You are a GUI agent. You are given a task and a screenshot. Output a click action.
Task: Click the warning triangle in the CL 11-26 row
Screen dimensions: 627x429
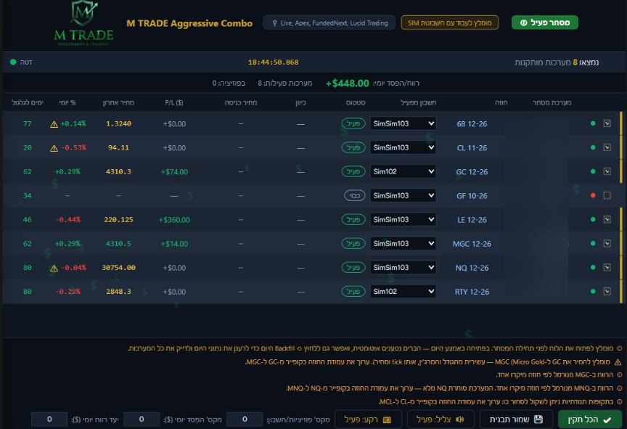tap(54, 148)
